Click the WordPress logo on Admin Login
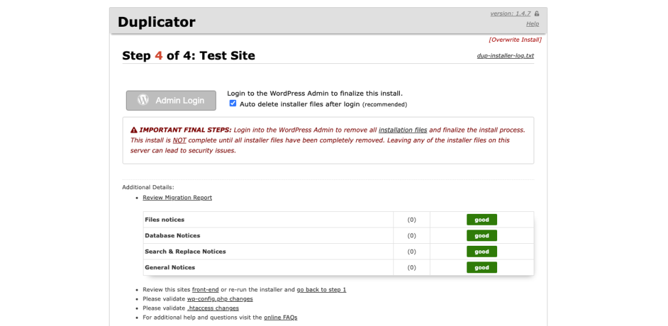The height and width of the screenshot is (326, 668). [143, 100]
